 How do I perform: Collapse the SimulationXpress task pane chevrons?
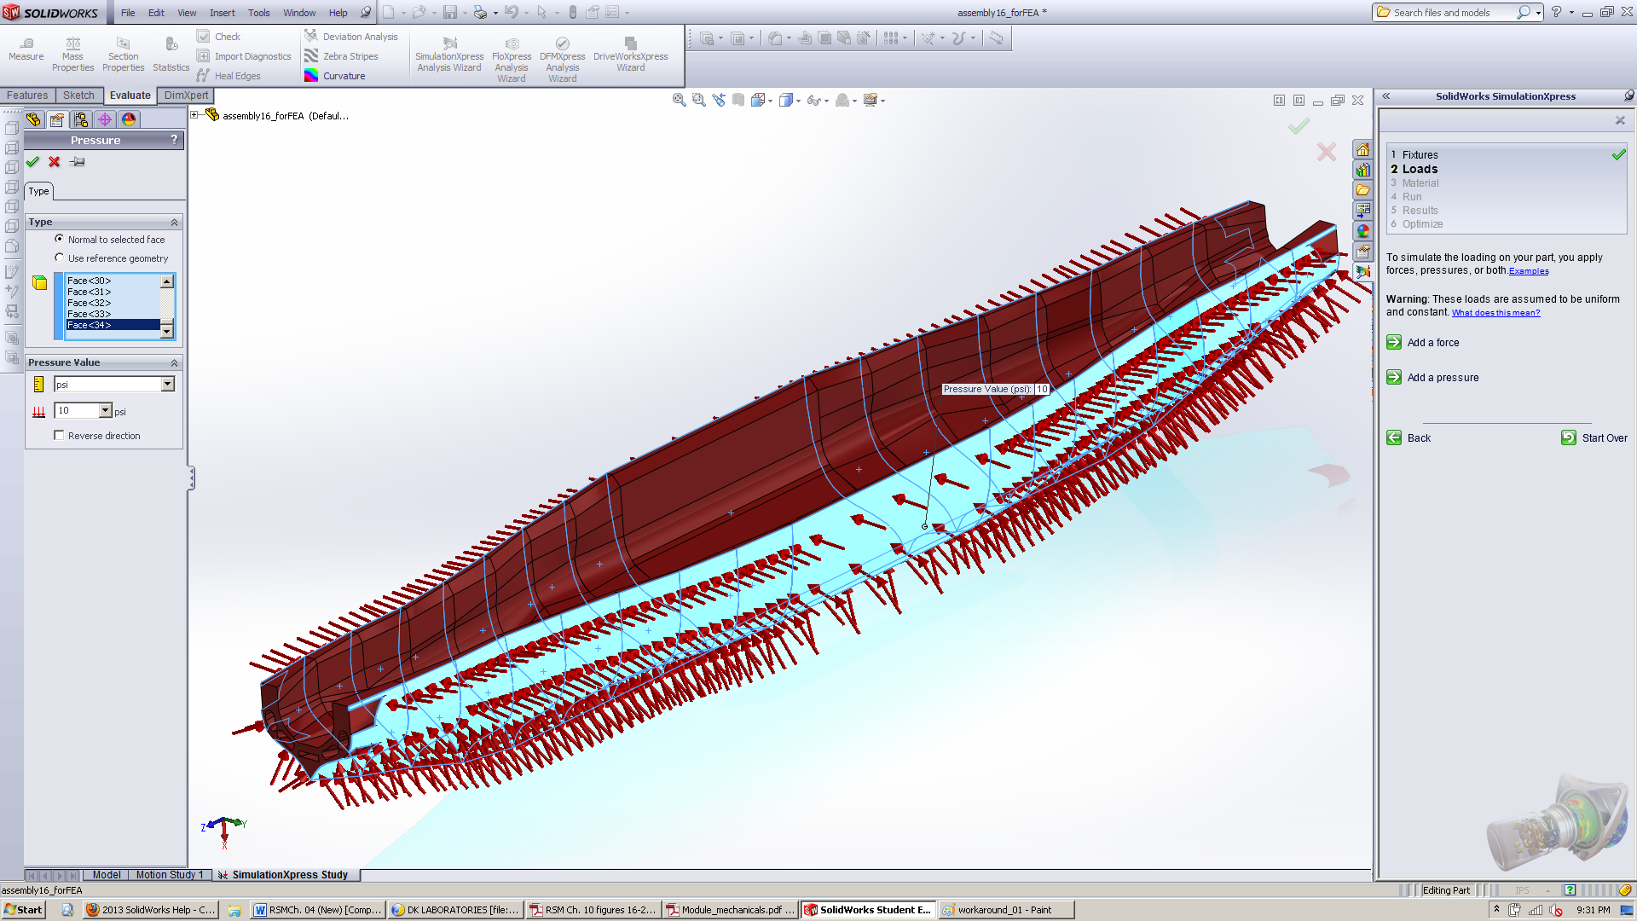coord(1386,96)
